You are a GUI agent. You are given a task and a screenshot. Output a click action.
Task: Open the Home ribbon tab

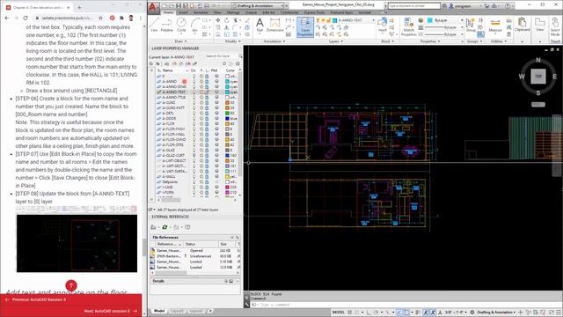click(x=168, y=12)
